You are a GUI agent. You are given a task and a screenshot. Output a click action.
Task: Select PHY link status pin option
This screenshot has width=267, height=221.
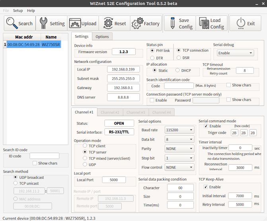tap(152, 51)
